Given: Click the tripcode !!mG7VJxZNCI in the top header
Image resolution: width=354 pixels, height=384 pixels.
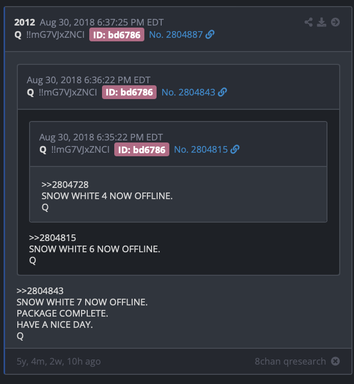Looking at the screenshot, I should pos(55,35).
